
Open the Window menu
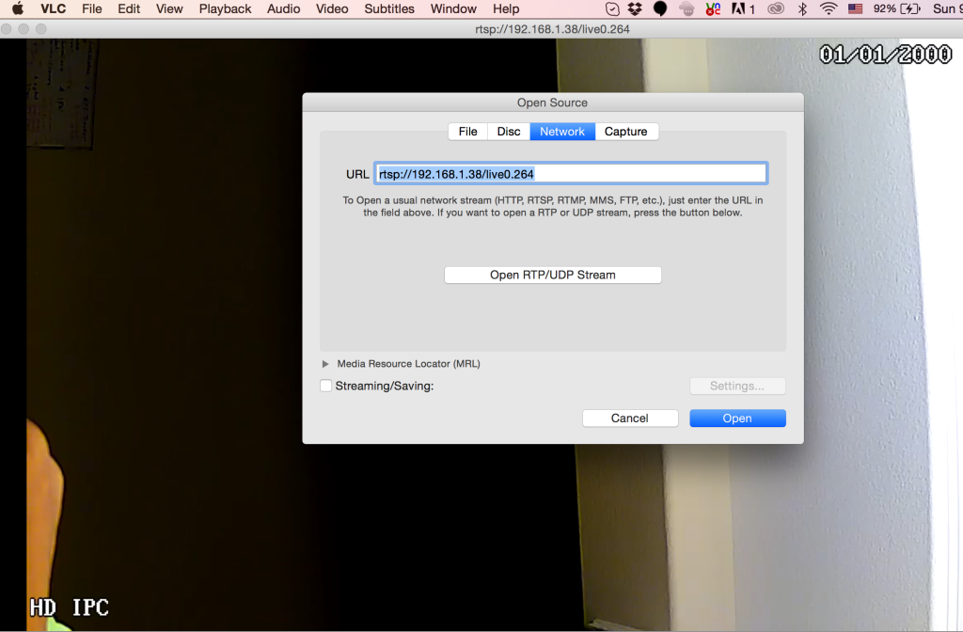pyautogui.click(x=453, y=8)
